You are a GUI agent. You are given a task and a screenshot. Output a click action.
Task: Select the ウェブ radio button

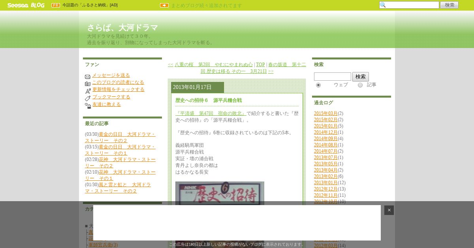(318, 85)
